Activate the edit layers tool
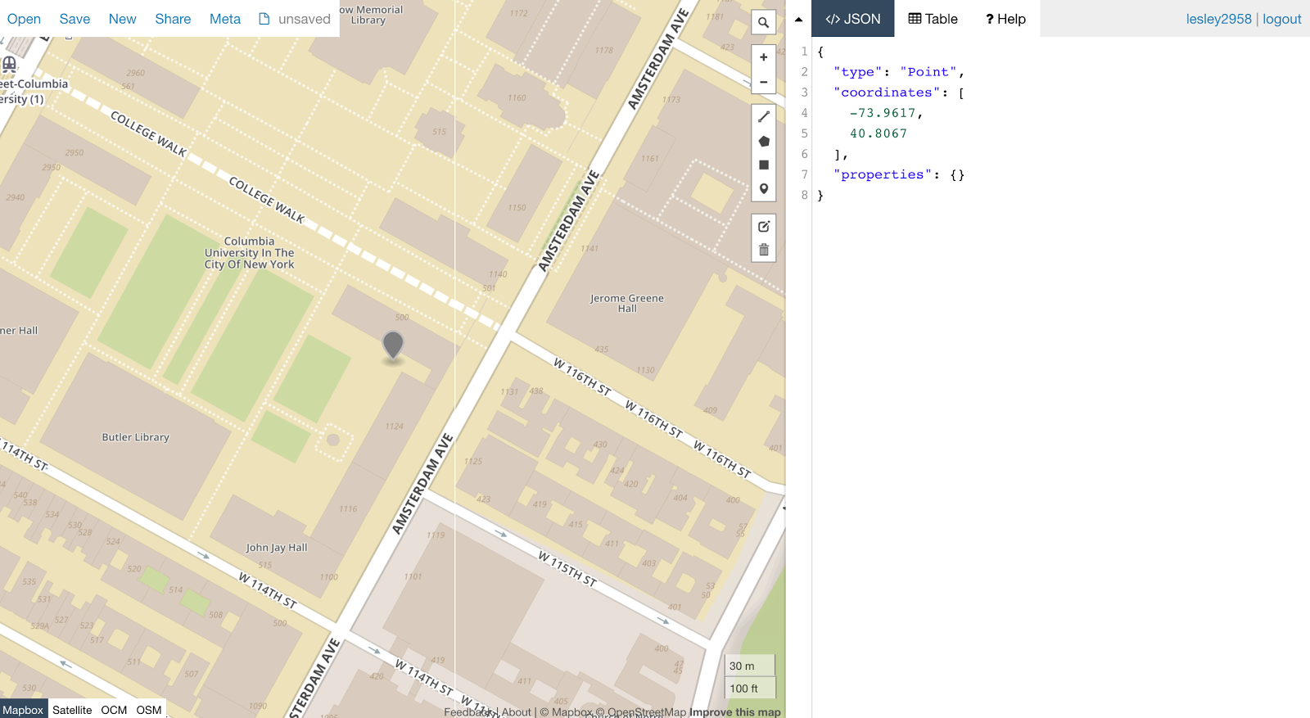This screenshot has width=1310, height=718. pos(763,226)
